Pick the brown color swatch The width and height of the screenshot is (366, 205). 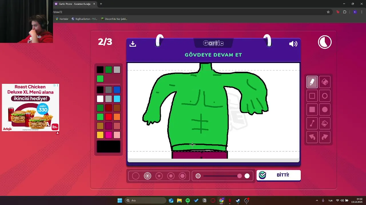117,108
